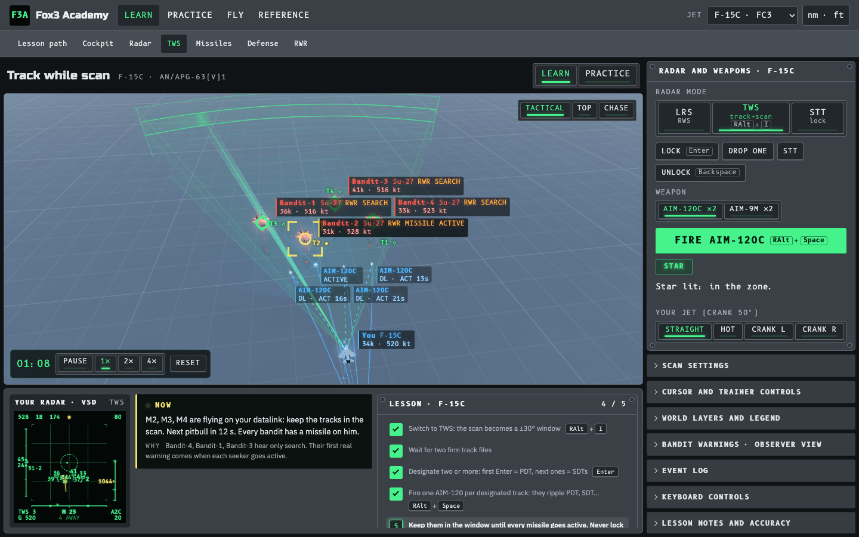The width and height of the screenshot is (859, 537).
Task: Open the jet selector F-15C FC3 dropdown
Action: [x=752, y=15]
